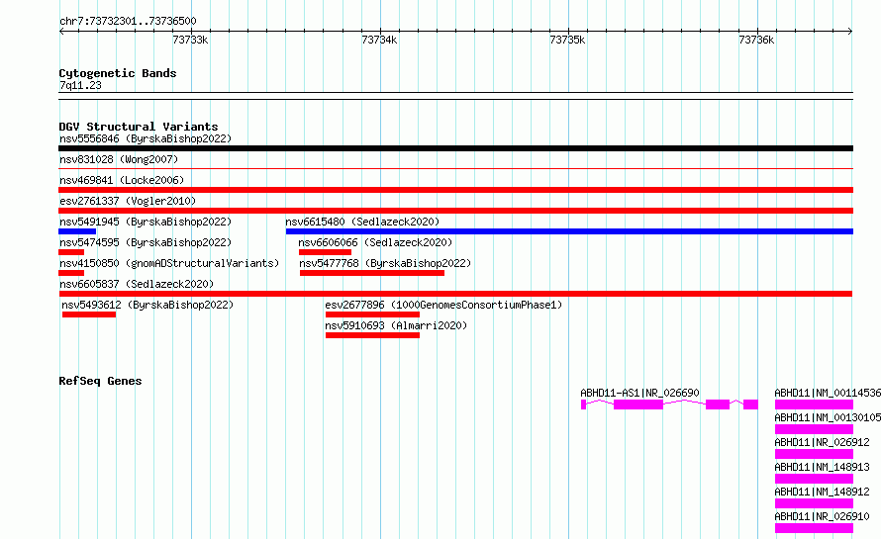This screenshot has height=539, width=881.
Task: Click the magenta bar under ABHD11|NM_148913
Action: (814, 479)
